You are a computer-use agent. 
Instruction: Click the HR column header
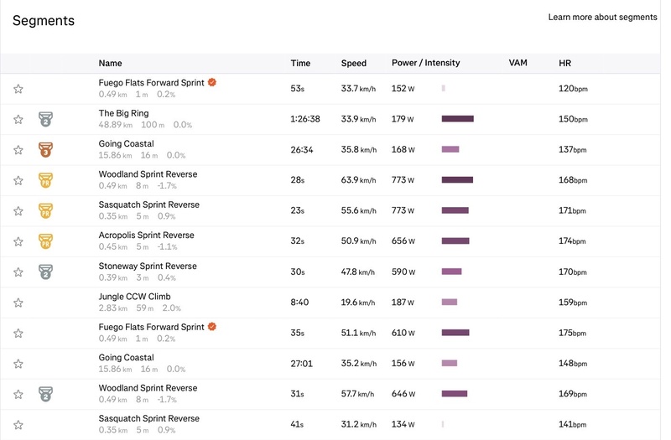click(x=565, y=63)
